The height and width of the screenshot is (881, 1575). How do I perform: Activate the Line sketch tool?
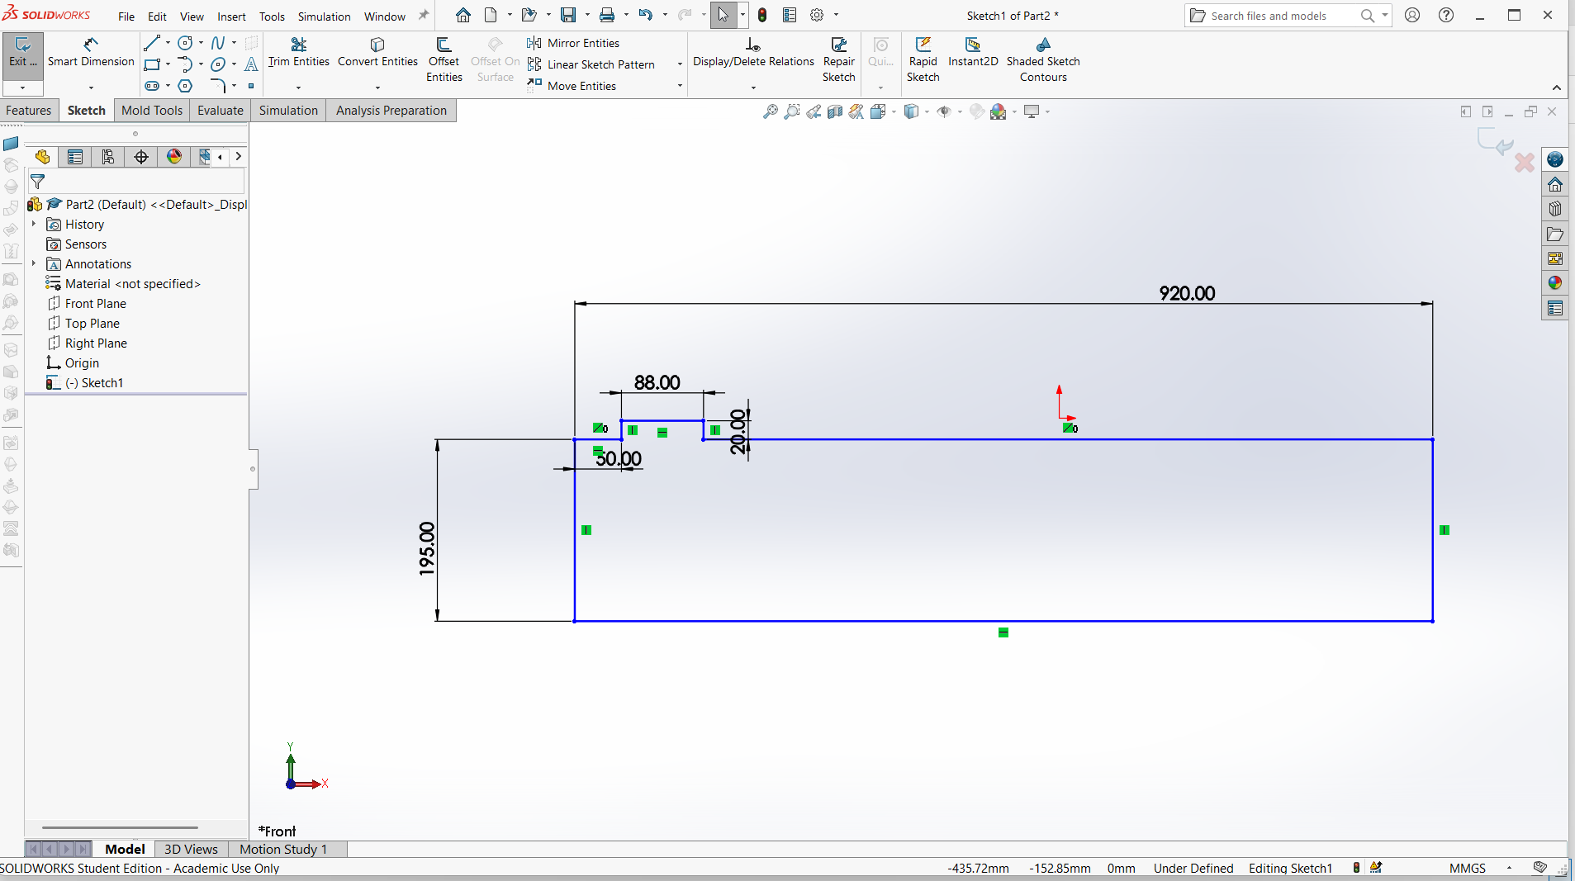tap(152, 43)
